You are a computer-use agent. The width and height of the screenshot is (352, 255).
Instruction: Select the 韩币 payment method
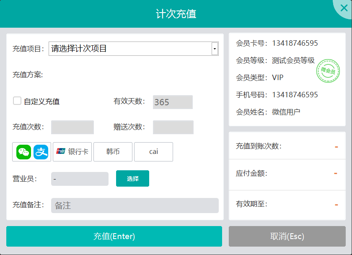click(113, 152)
